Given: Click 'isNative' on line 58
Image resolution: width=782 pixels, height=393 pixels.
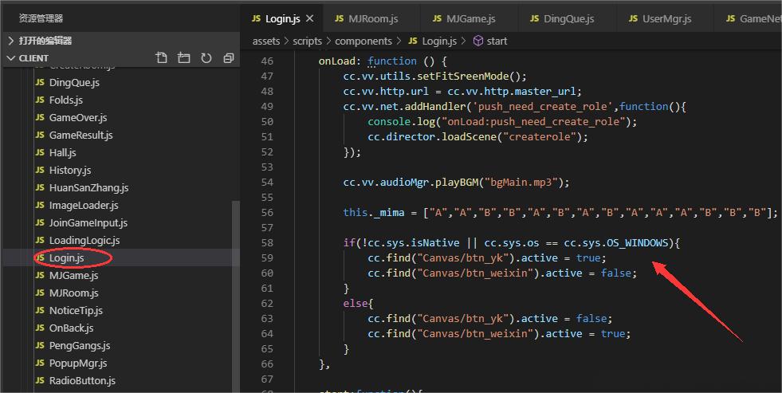Looking at the screenshot, I should point(435,243).
